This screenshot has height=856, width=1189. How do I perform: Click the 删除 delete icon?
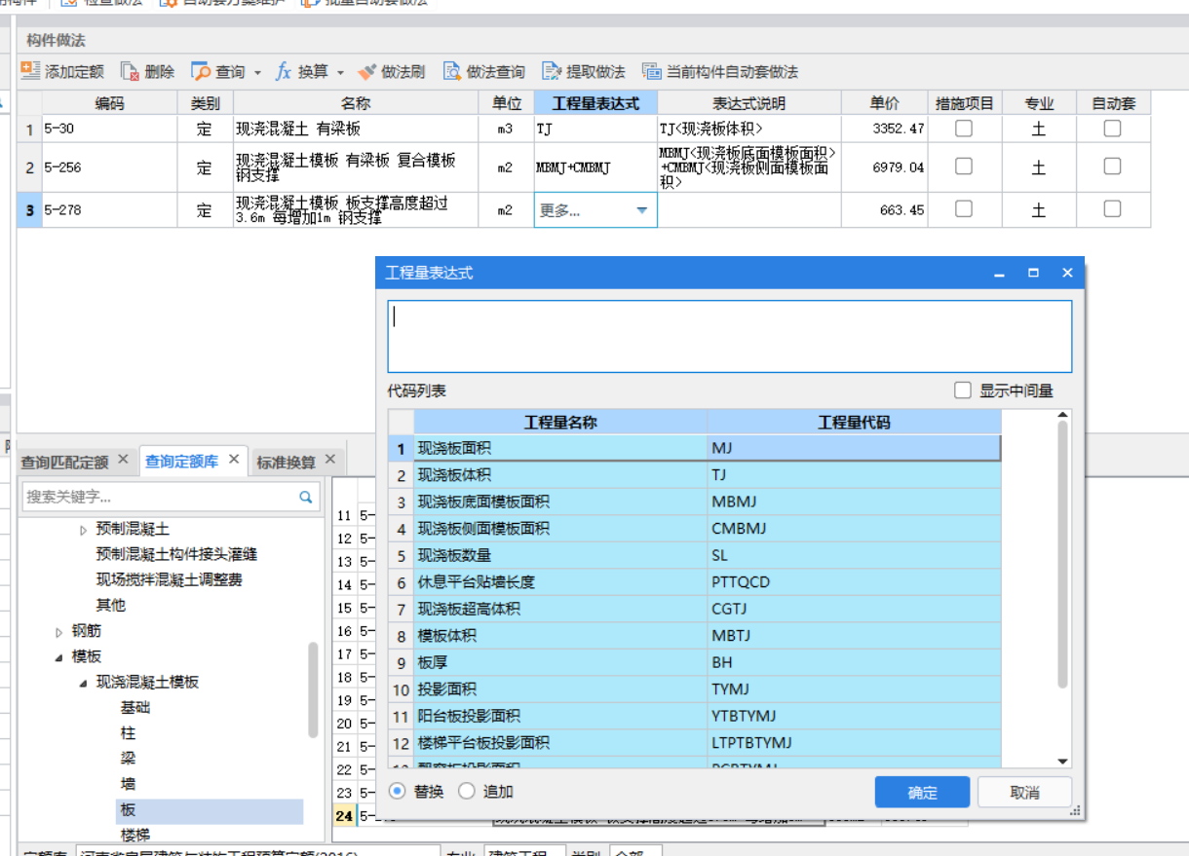click(x=130, y=71)
